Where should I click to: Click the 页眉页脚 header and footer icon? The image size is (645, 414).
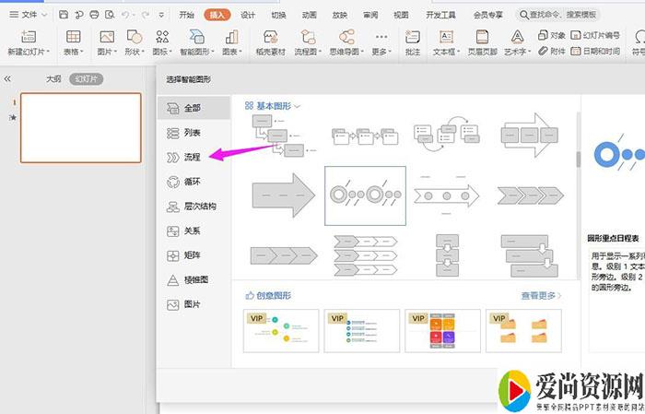click(x=481, y=40)
